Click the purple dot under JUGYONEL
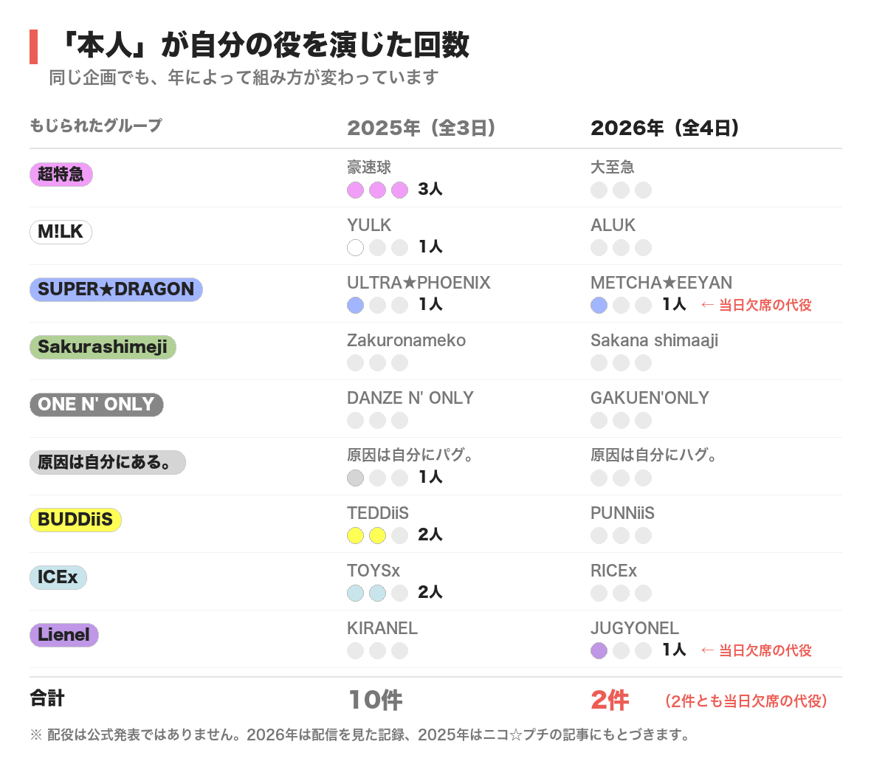The width and height of the screenshot is (871, 781). 599,650
